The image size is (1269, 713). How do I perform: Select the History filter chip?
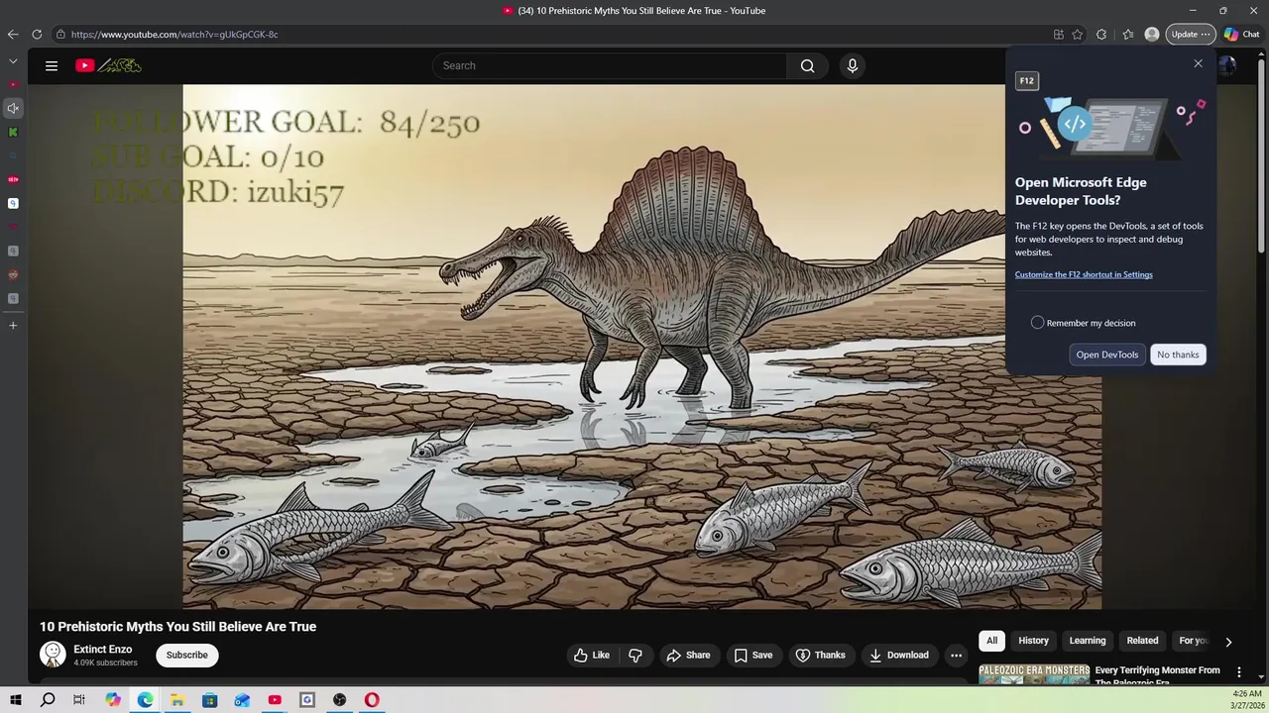coord(1033,641)
